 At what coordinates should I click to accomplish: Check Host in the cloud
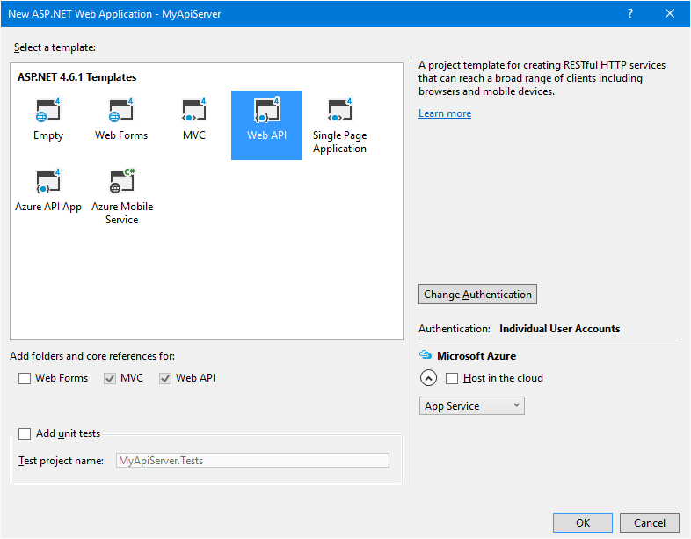[x=452, y=379]
